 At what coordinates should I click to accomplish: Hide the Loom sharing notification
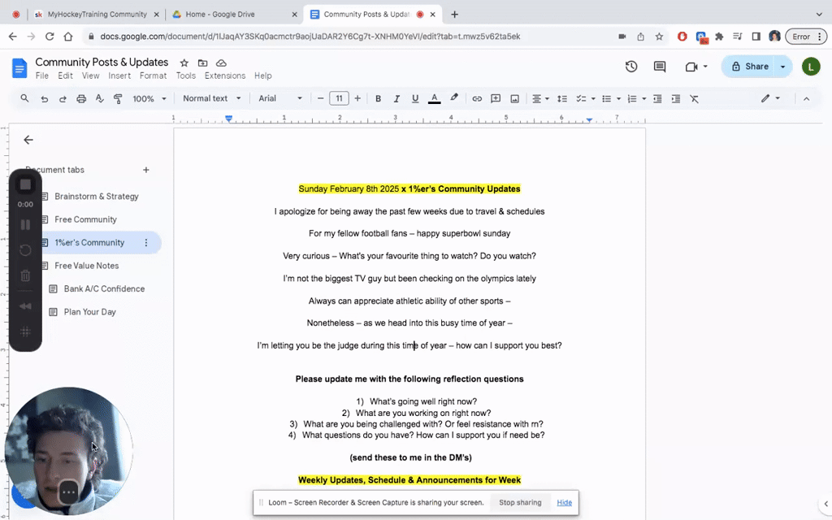tap(564, 502)
